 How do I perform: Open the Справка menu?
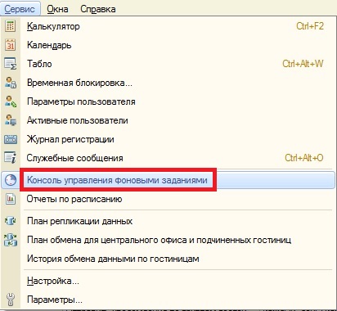[x=98, y=9]
